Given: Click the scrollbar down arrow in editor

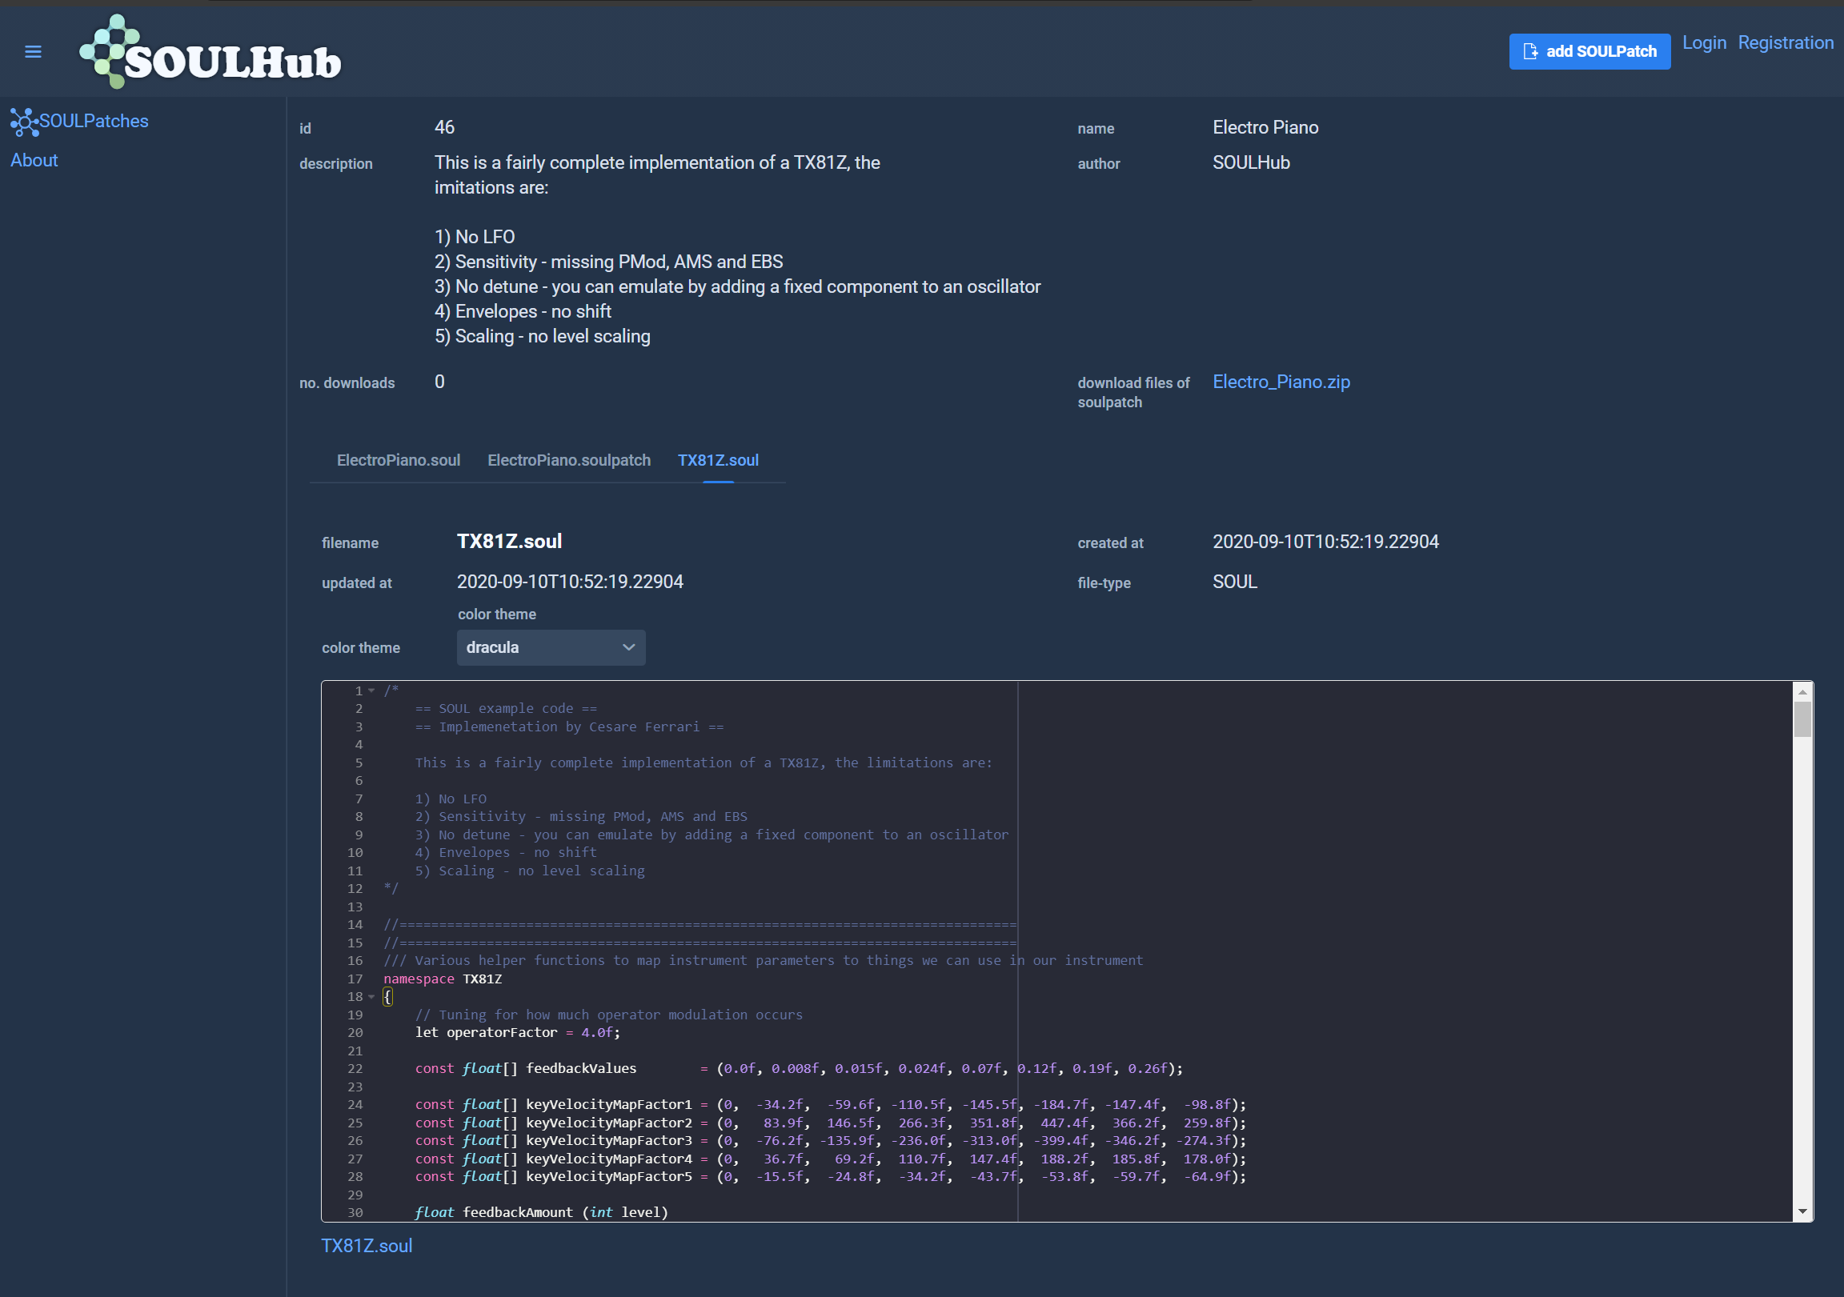Looking at the screenshot, I should click(x=1802, y=1212).
